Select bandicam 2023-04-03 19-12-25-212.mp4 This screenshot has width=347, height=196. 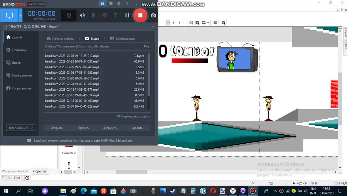click(94, 56)
